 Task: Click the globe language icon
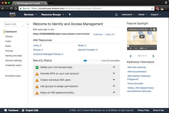coord(23,110)
